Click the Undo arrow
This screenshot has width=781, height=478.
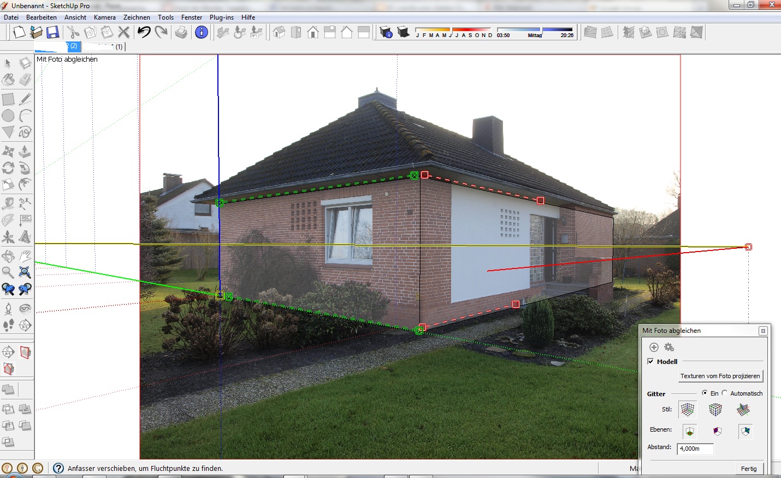[x=144, y=32]
